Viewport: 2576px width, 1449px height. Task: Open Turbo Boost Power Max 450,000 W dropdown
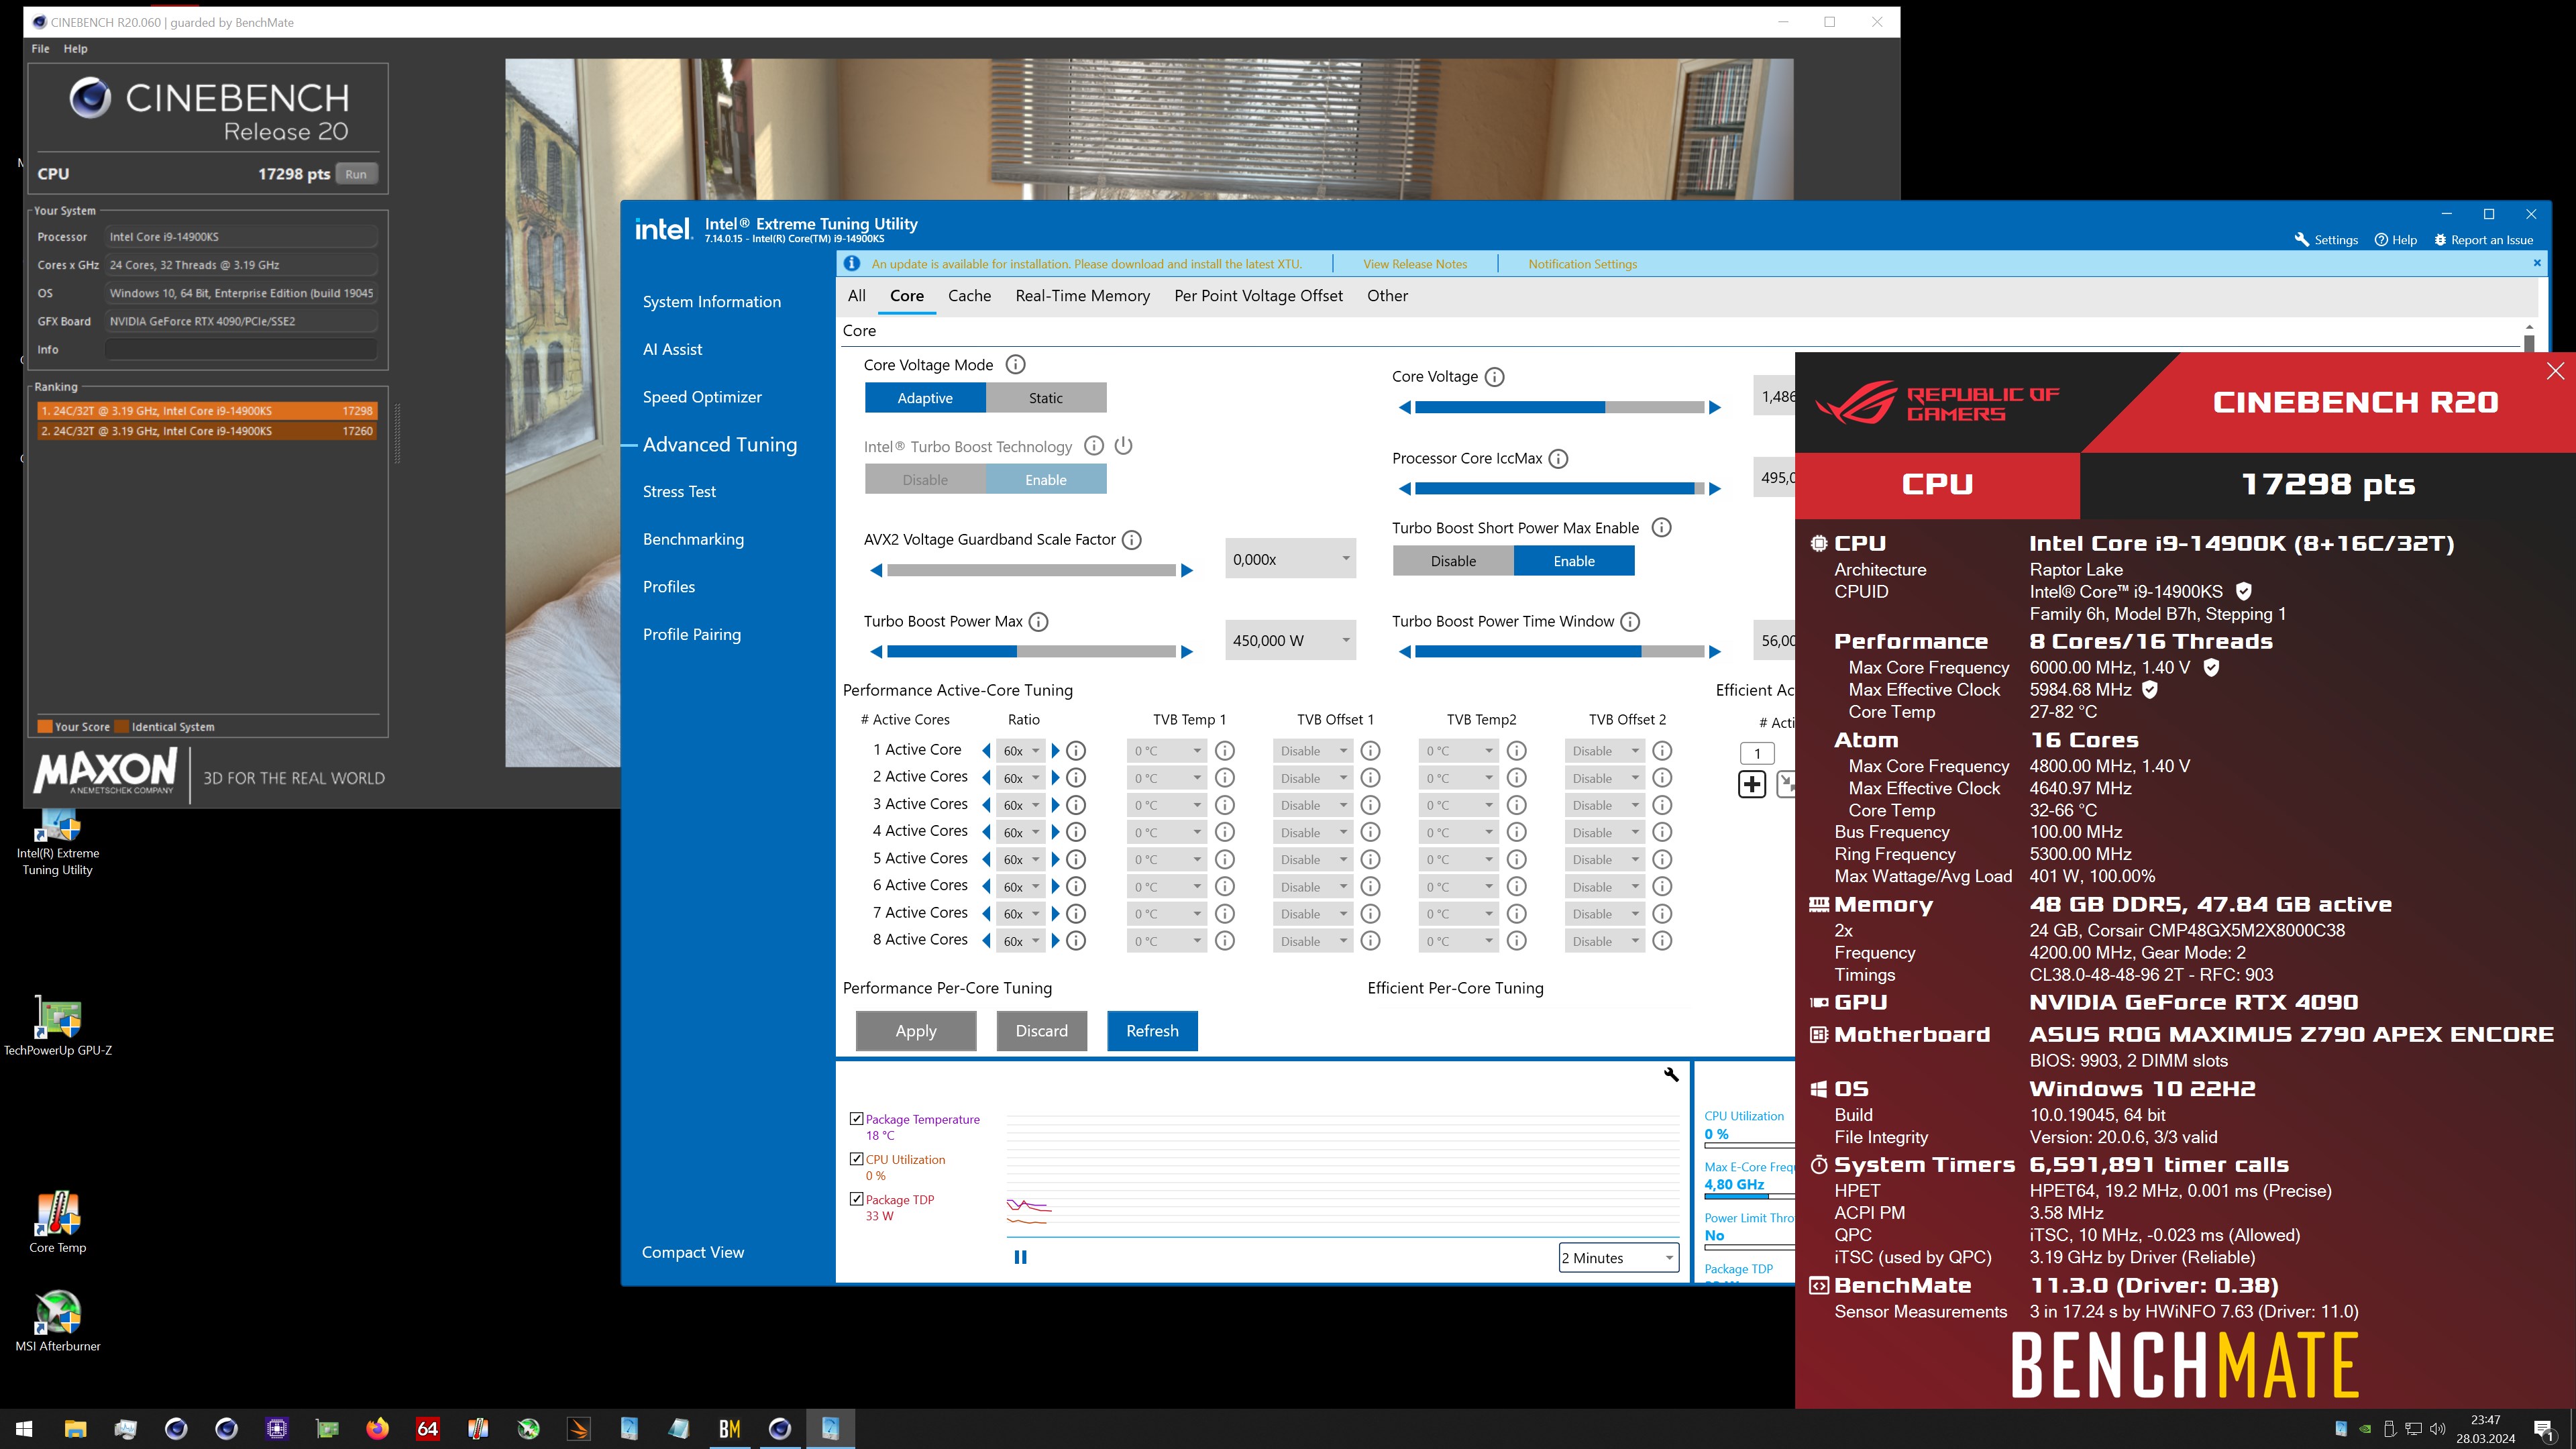pos(1290,641)
